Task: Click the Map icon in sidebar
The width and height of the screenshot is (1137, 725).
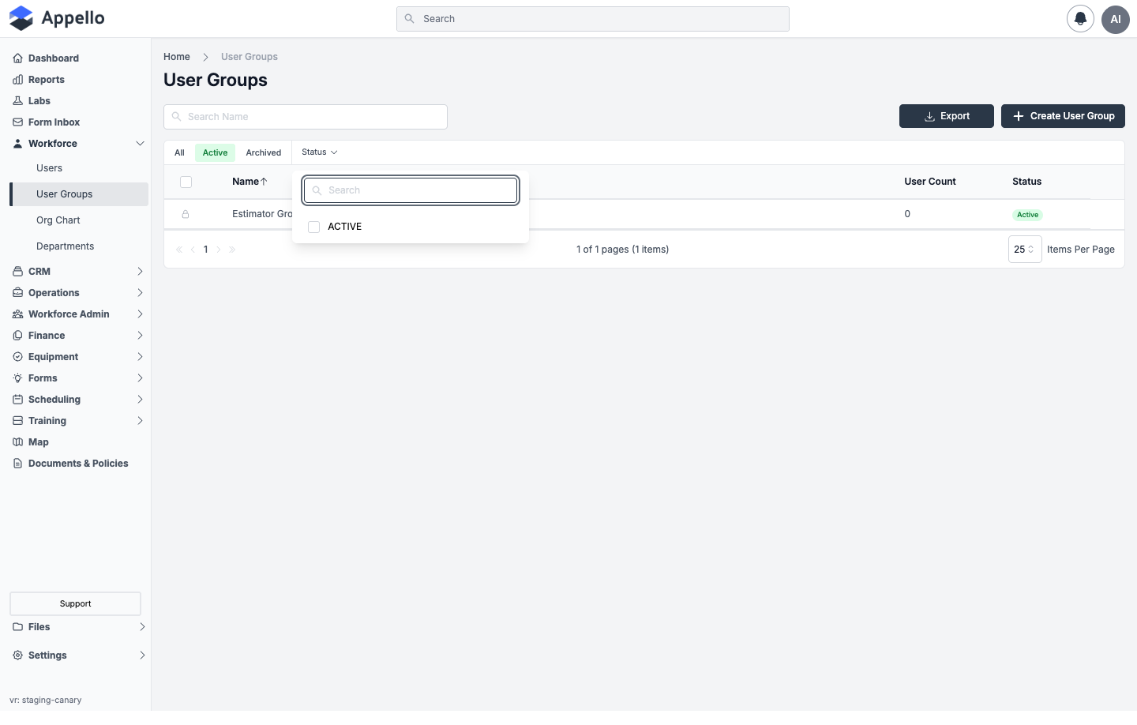Action: coord(17,442)
